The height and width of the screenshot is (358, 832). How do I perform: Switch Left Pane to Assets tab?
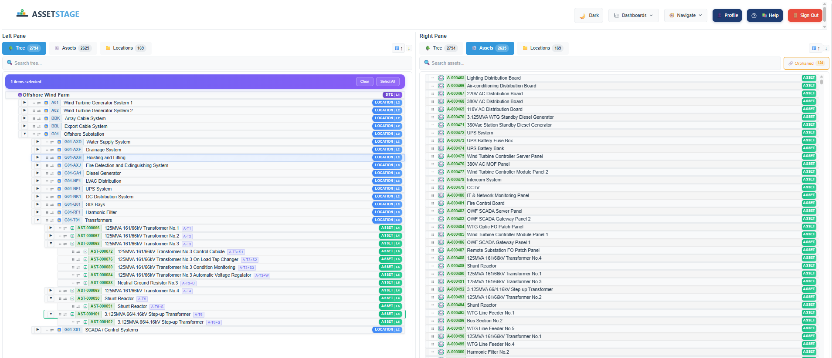click(73, 48)
